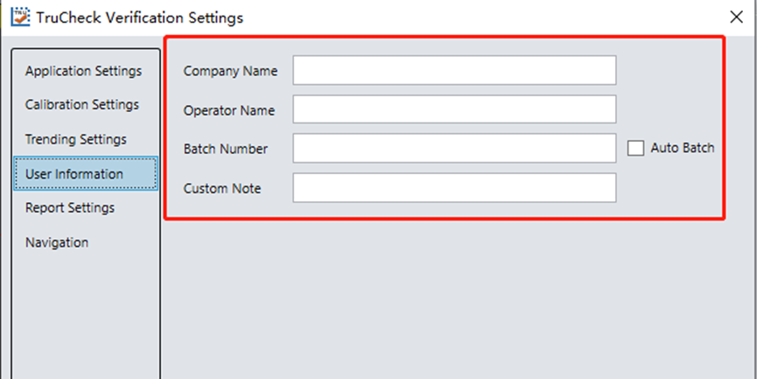Click into the Batch Number field
The height and width of the screenshot is (379, 757).
(x=454, y=149)
